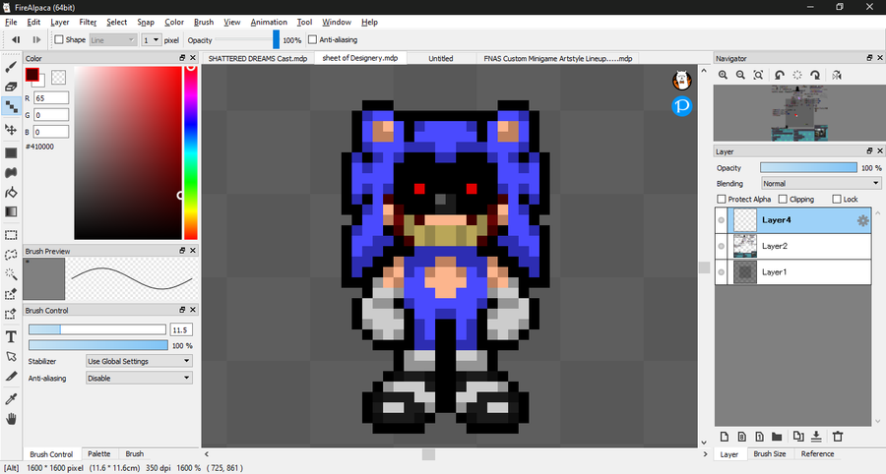Image resolution: width=886 pixels, height=474 pixels.
Task: Reset canvas rotation in Navigator
Action: [797, 75]
